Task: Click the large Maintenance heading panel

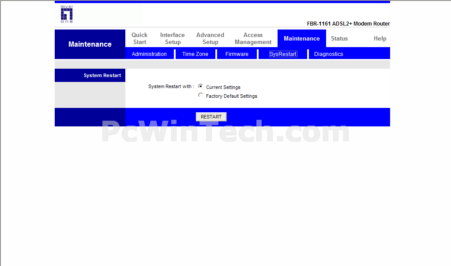Action: (90, 44)
